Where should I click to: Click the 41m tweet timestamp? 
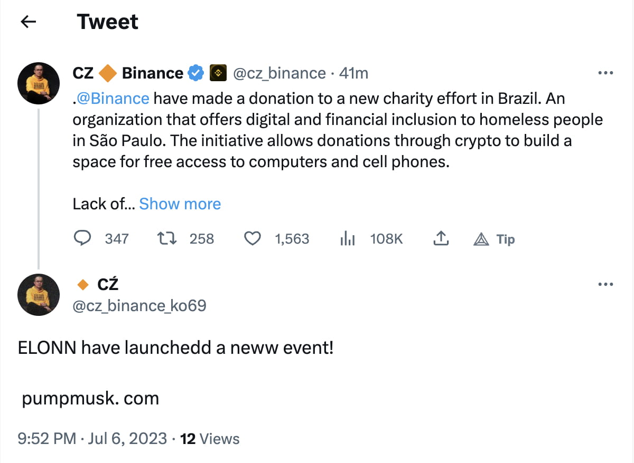click(x=353, y=73)
